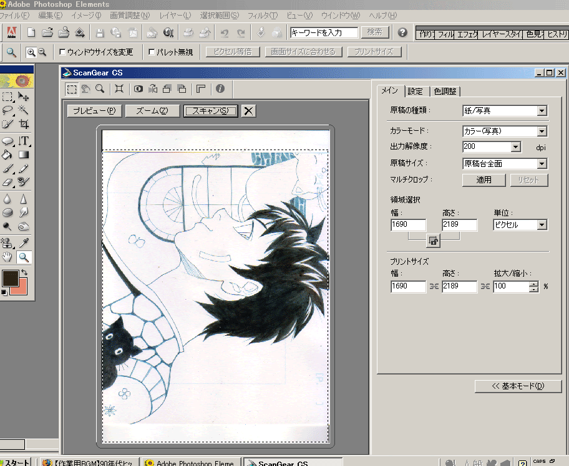
Task: Click the スキャン button
Action: pyautogui.click(x=210, y=111)
